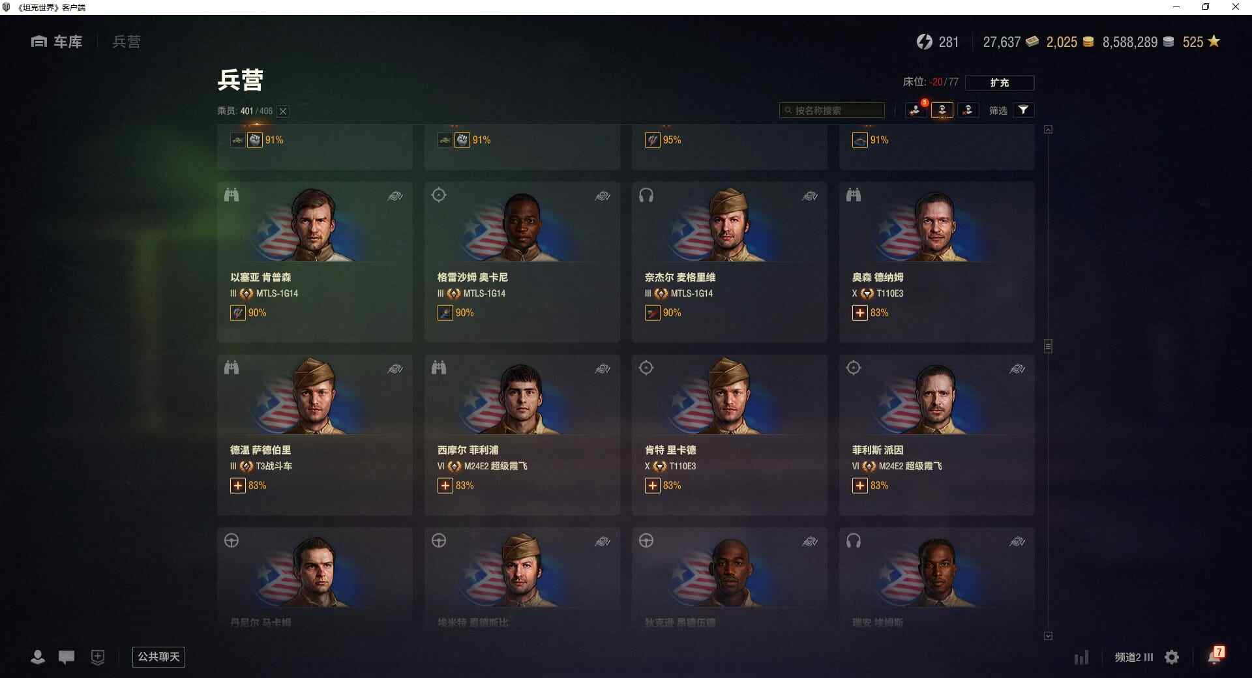1252x678 pixels.
Task: Select the 以塞亚 肯普森 crew member card
Action: [315, 262]
